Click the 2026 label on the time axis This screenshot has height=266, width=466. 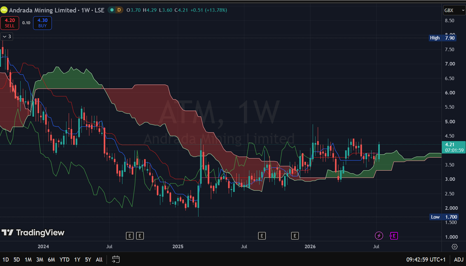[310, 246]
